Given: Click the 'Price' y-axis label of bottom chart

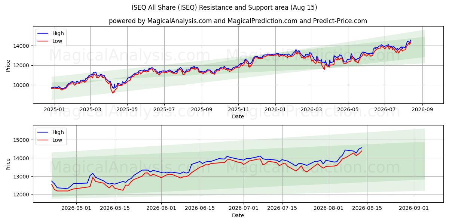Looking at the screenshot, I should (8, 164).
